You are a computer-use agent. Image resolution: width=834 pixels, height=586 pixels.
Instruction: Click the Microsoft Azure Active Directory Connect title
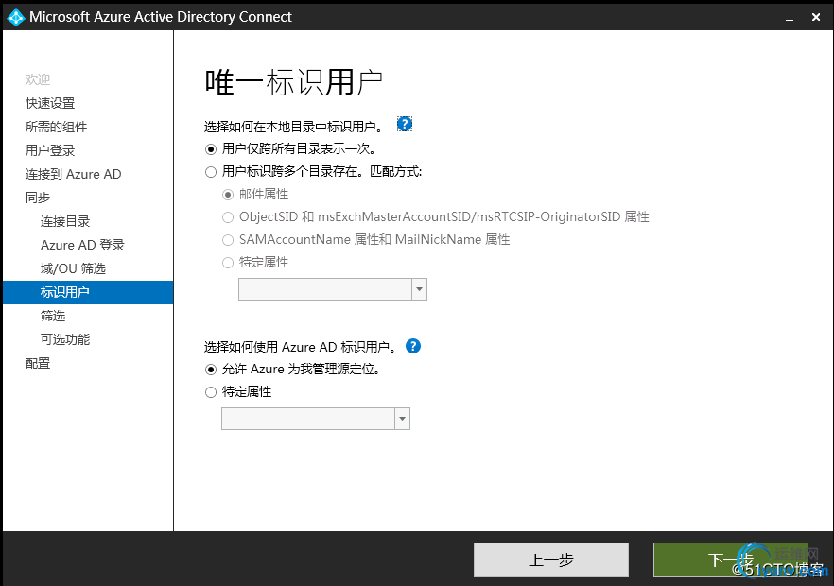pyautogui.click(x=161, y=17)
